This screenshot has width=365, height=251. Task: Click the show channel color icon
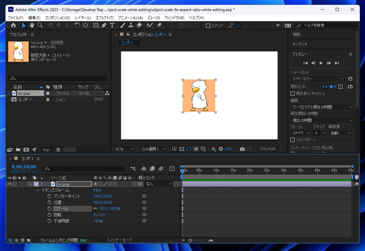213,149
